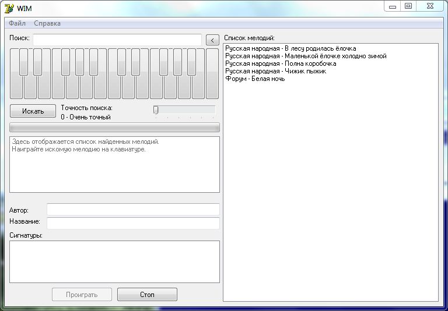Click into the Название text field
Image resolution: width=448 pixels, height=311 pixels.
(133, 223)
